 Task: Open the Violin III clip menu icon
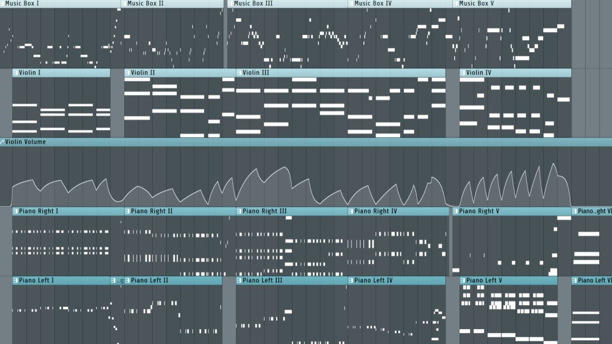tap(239, 73)
